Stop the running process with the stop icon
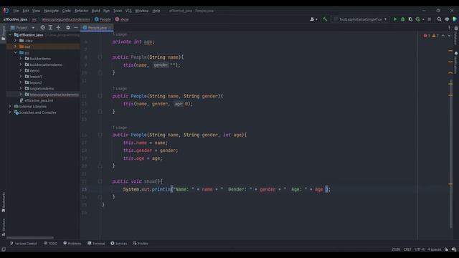This screenshot has height=258, width=459. 430,19
